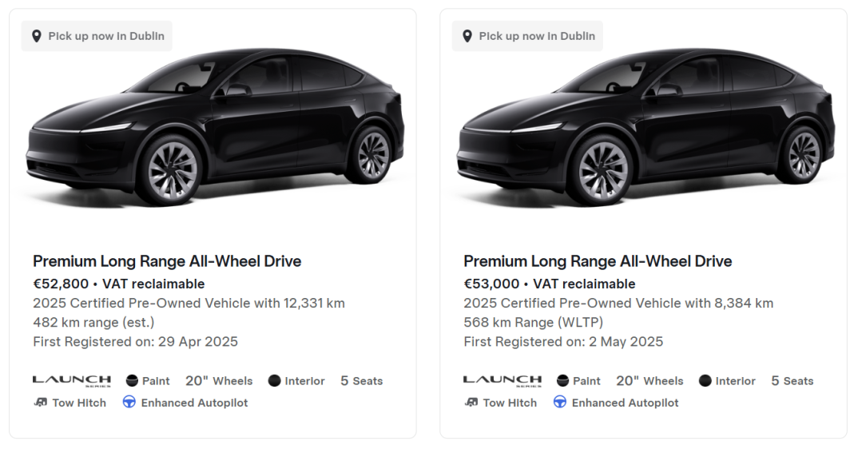Click Launch Series badge on €52,800 card
This screenshot has width=866, height=449.
pos(72,380)
